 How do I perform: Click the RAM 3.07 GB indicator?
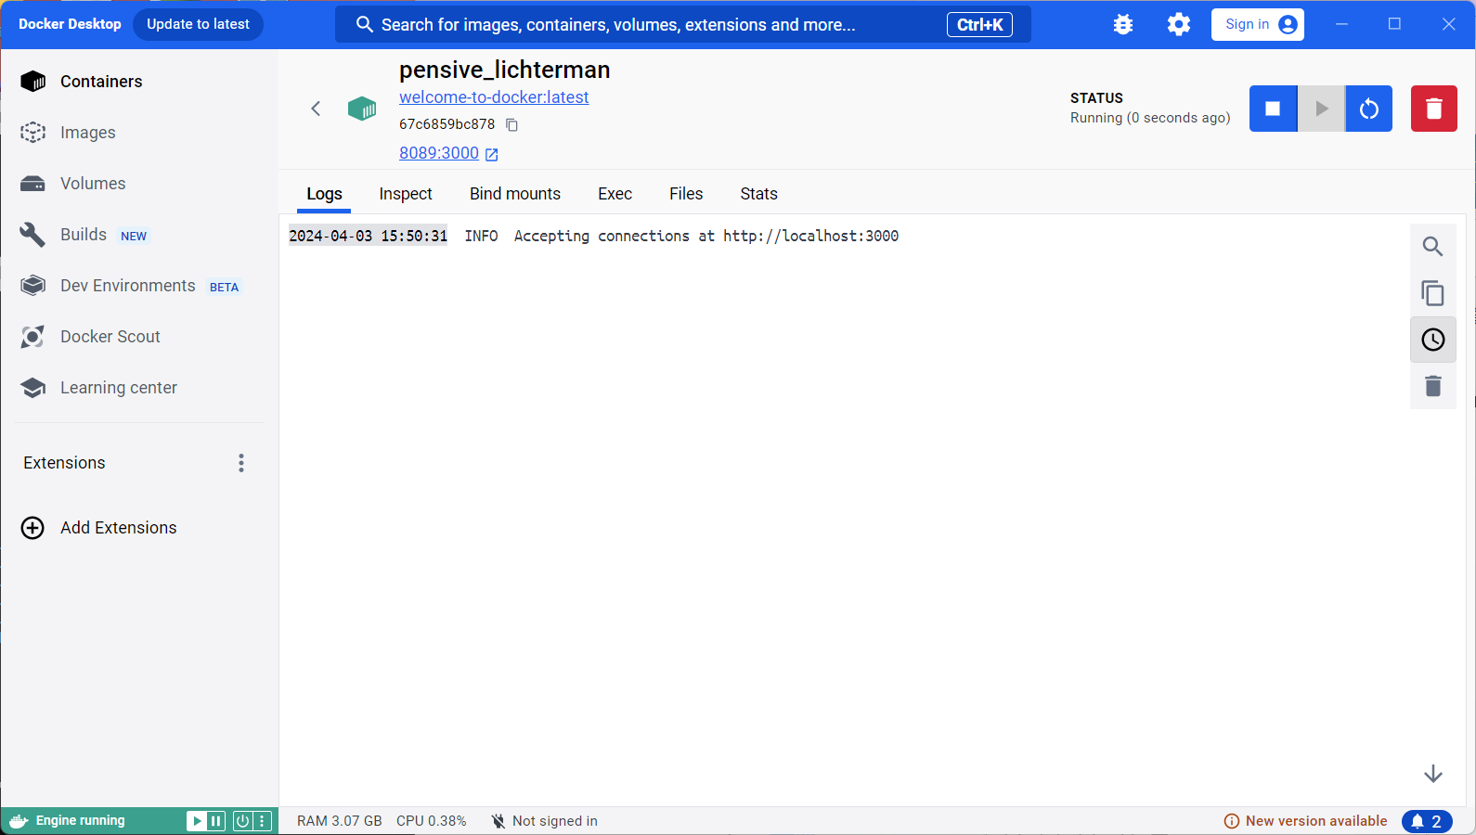pos(339,821)
